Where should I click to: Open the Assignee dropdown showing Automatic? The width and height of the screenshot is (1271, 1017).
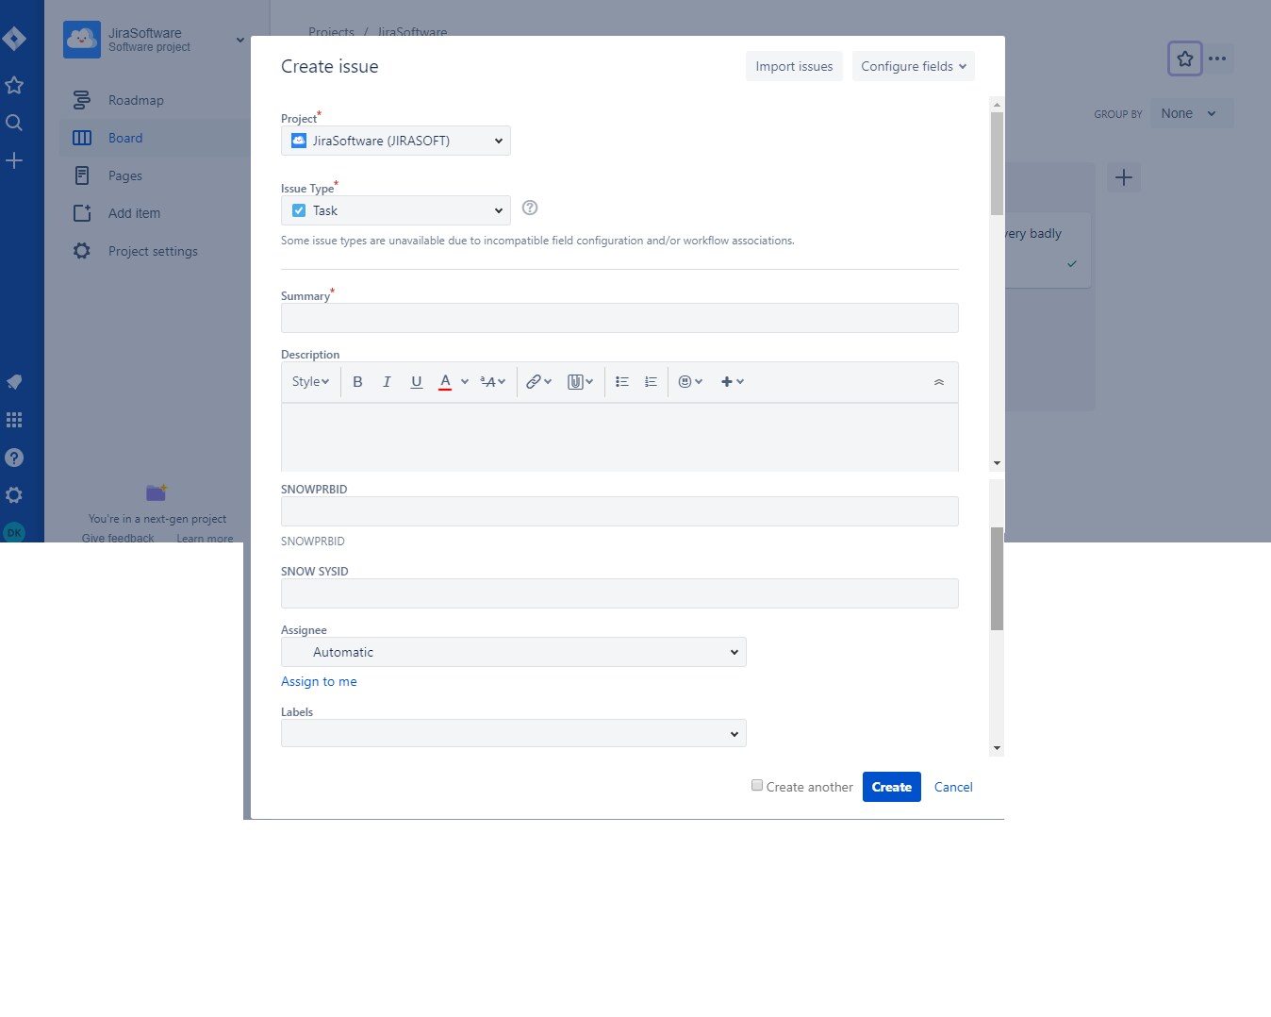click(514, 652)
